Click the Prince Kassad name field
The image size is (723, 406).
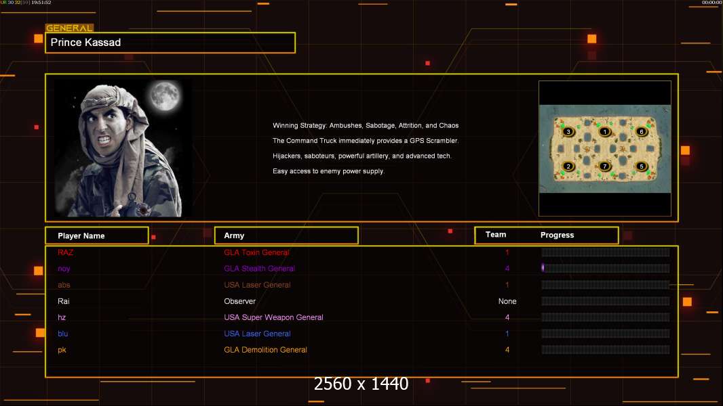point(170,43)
